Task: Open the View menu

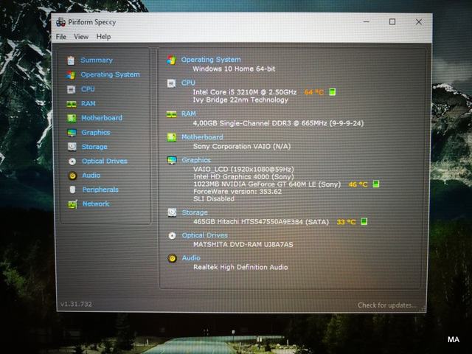Action: [x=81, y=37]
